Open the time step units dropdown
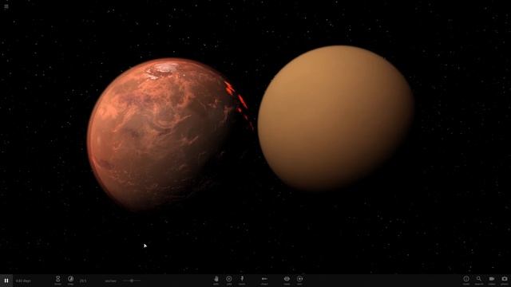 click(x=110, y=281)
